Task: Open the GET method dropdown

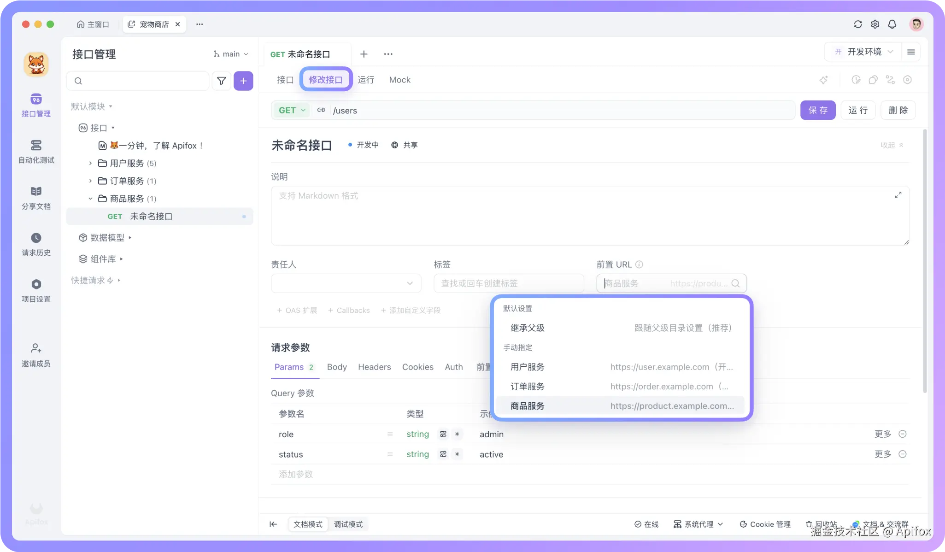Action: click(292, 111)
